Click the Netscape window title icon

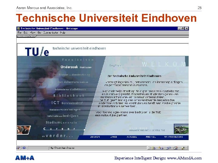click(x=18, y=28)
